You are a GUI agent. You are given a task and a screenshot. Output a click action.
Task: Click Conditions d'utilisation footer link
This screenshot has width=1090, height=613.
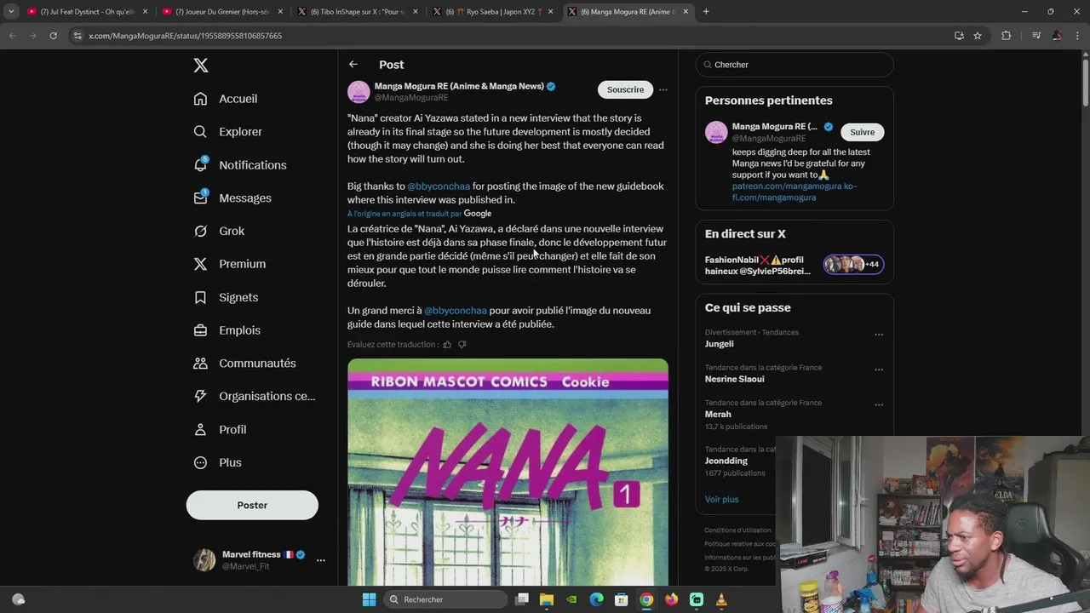click(x=737, y=530)
